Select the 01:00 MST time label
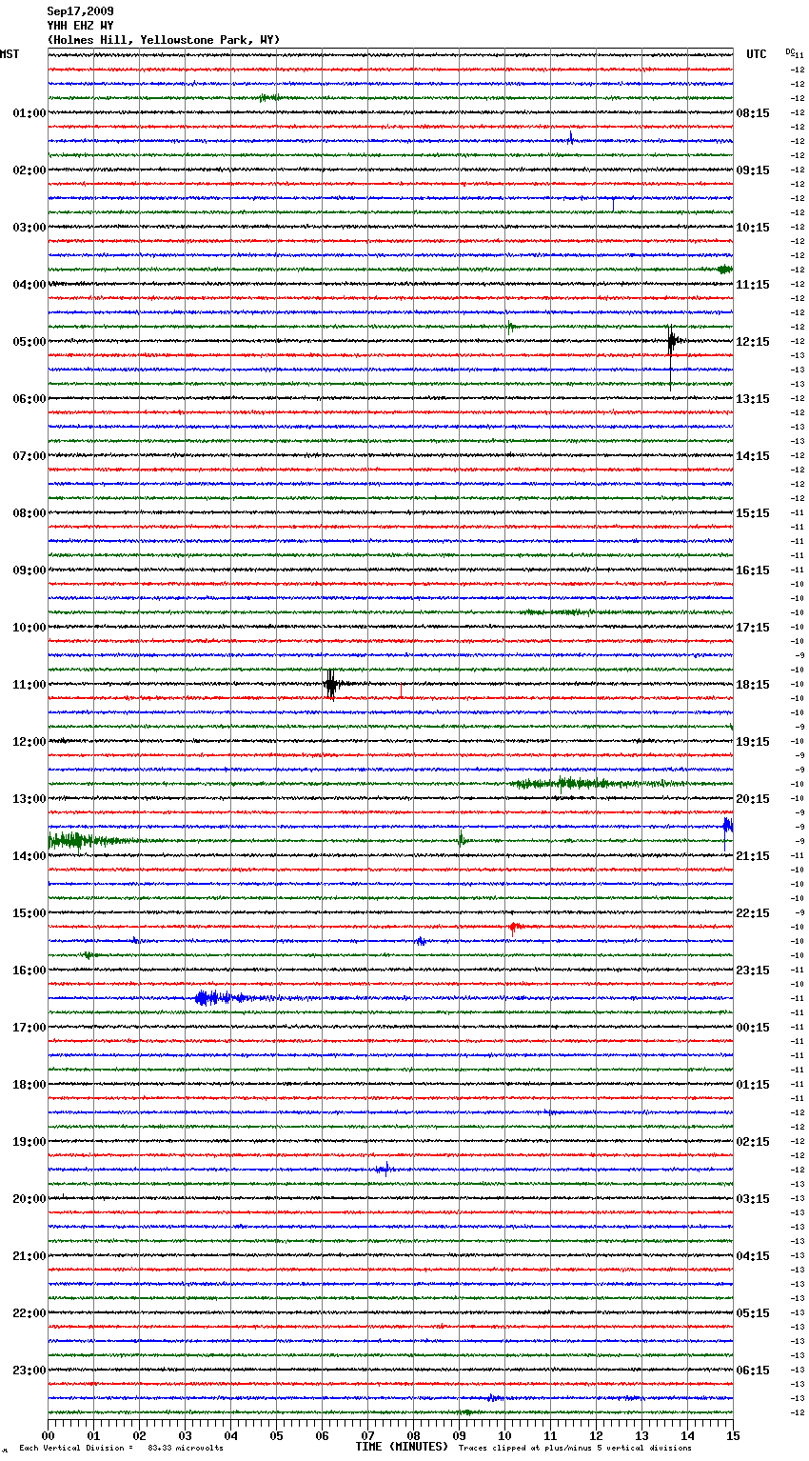The height and width of the screenshot is (1461, 809). coord(30,113)
